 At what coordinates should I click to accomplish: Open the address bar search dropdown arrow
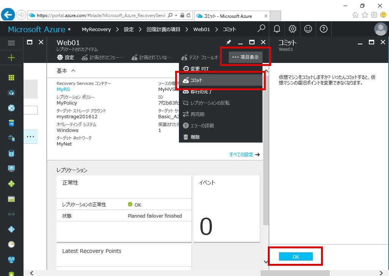[x=176, y=15]
